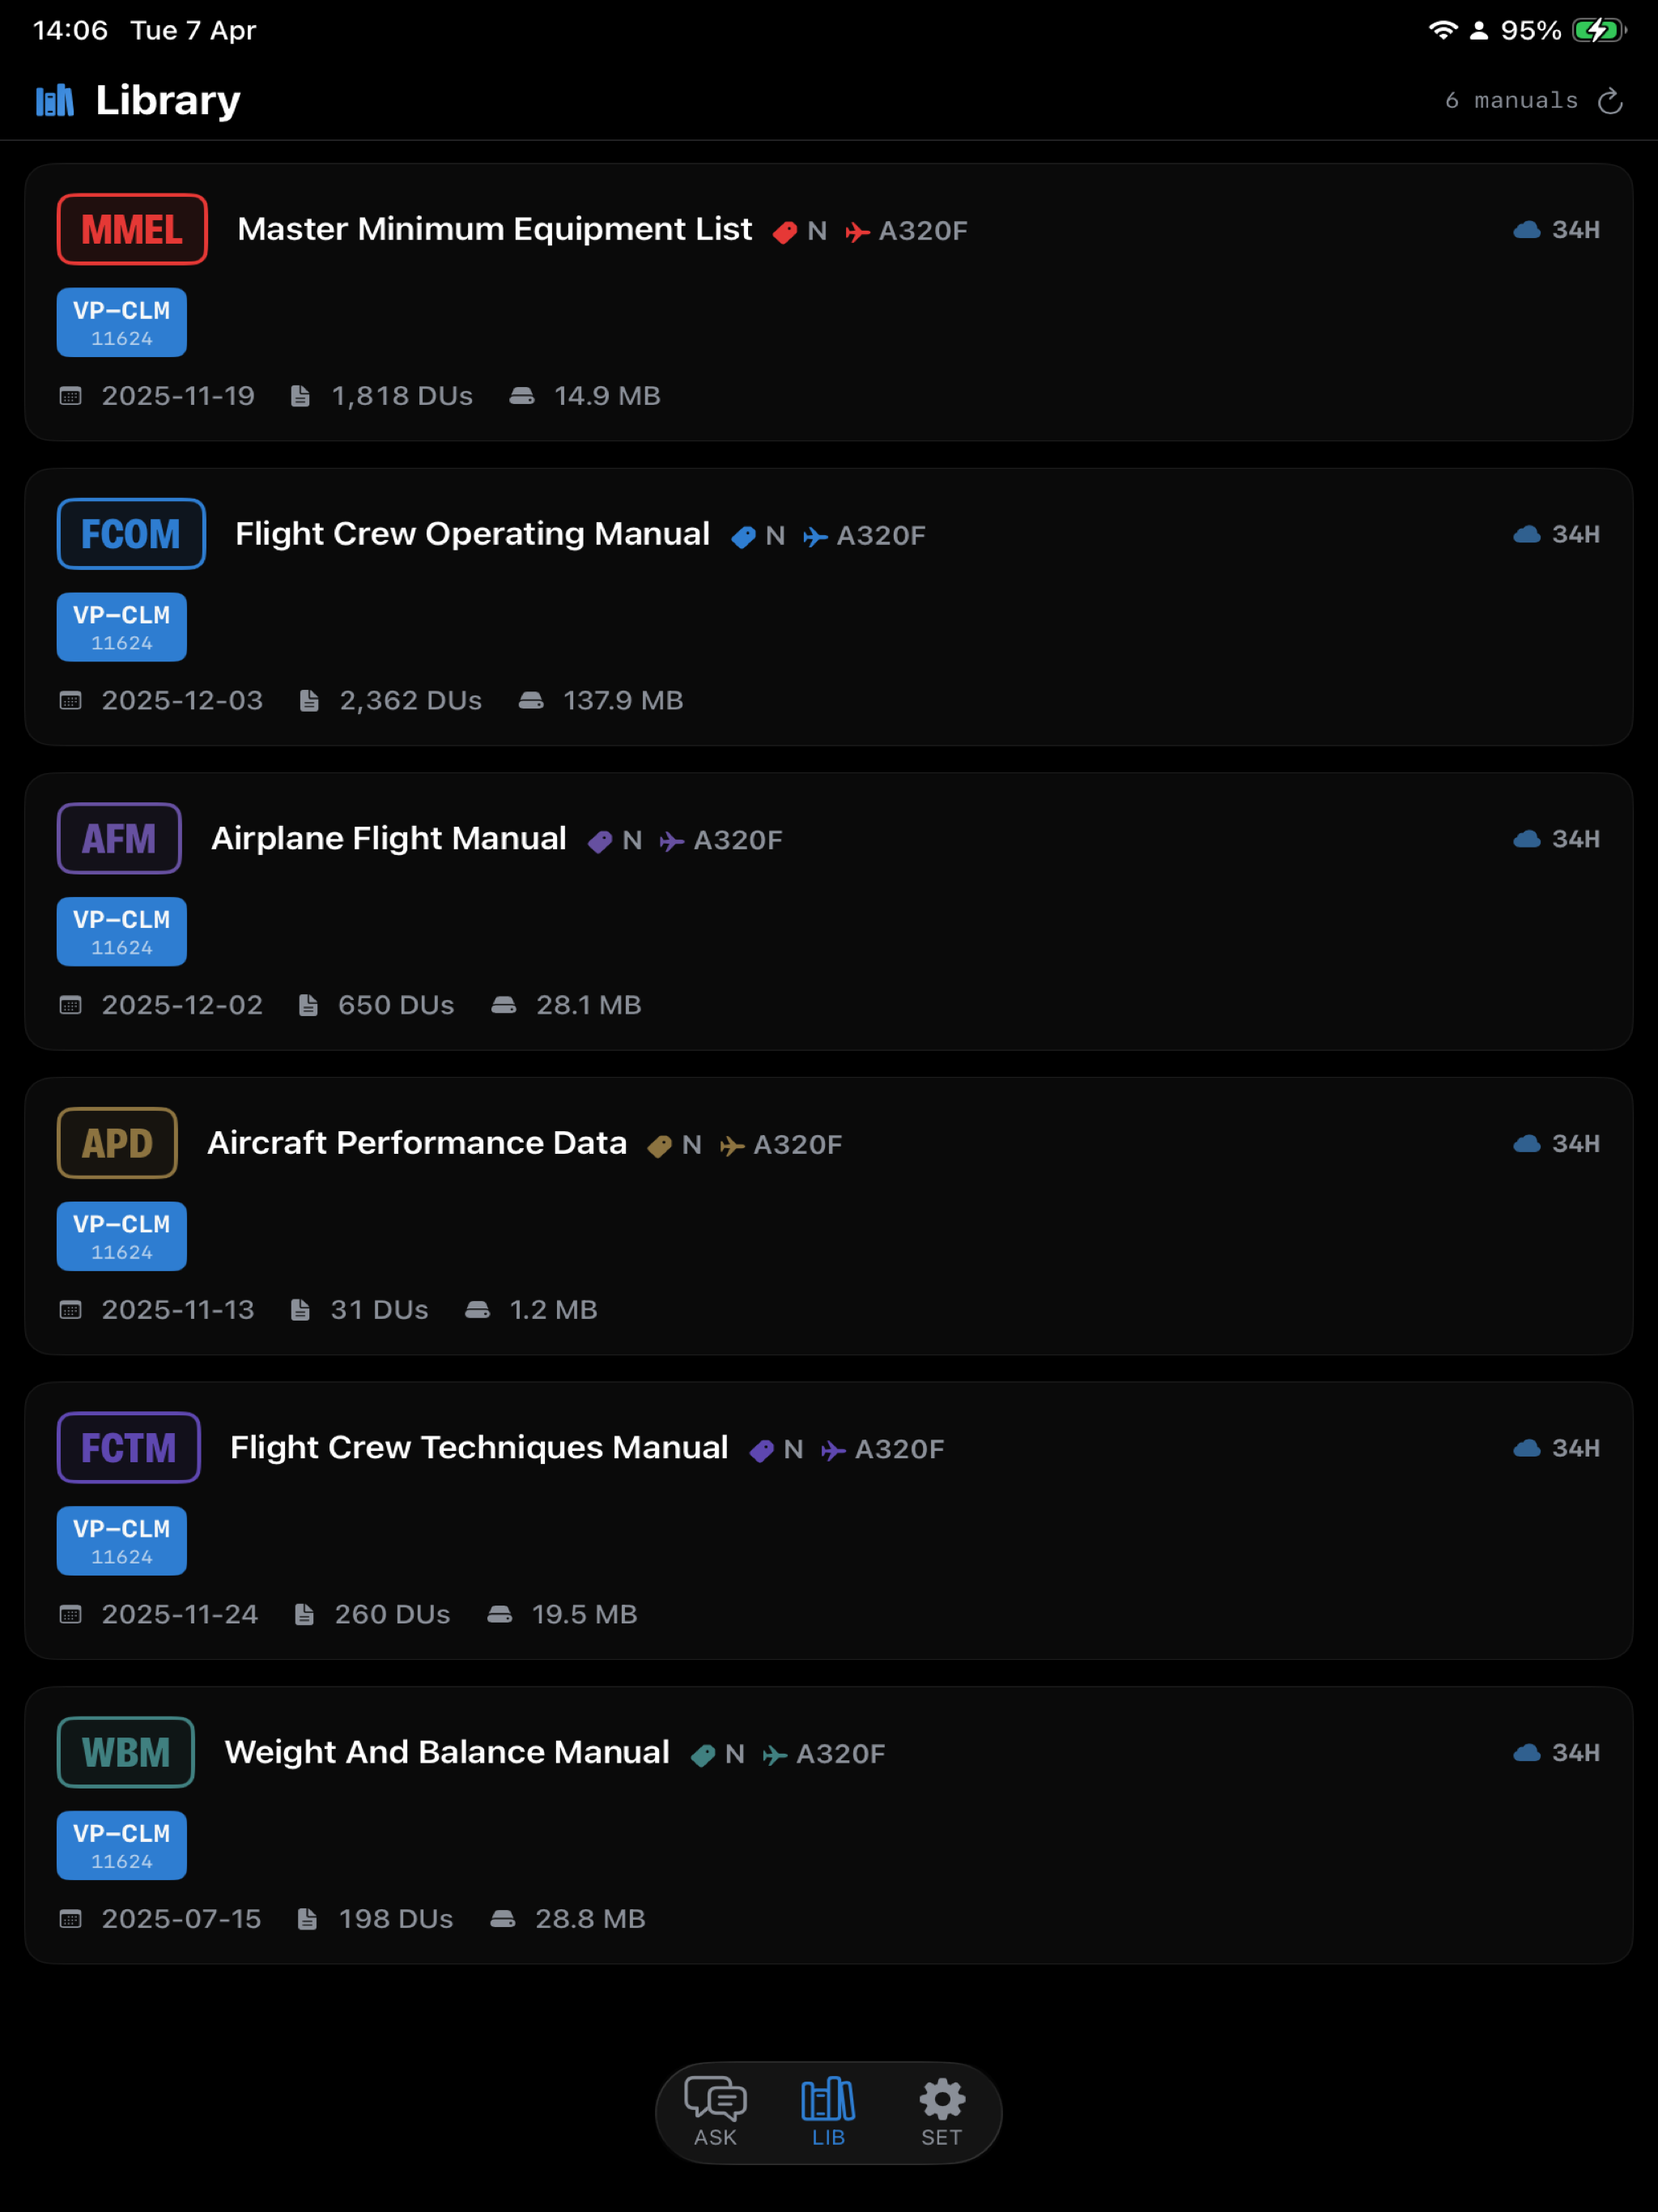
Task: Tap the VP-CLM tag under APD
Action: click(122, 1236)
